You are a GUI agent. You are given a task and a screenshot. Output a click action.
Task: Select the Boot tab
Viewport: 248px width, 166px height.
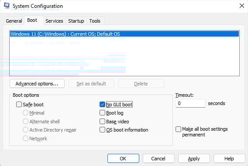click(32, 20)
